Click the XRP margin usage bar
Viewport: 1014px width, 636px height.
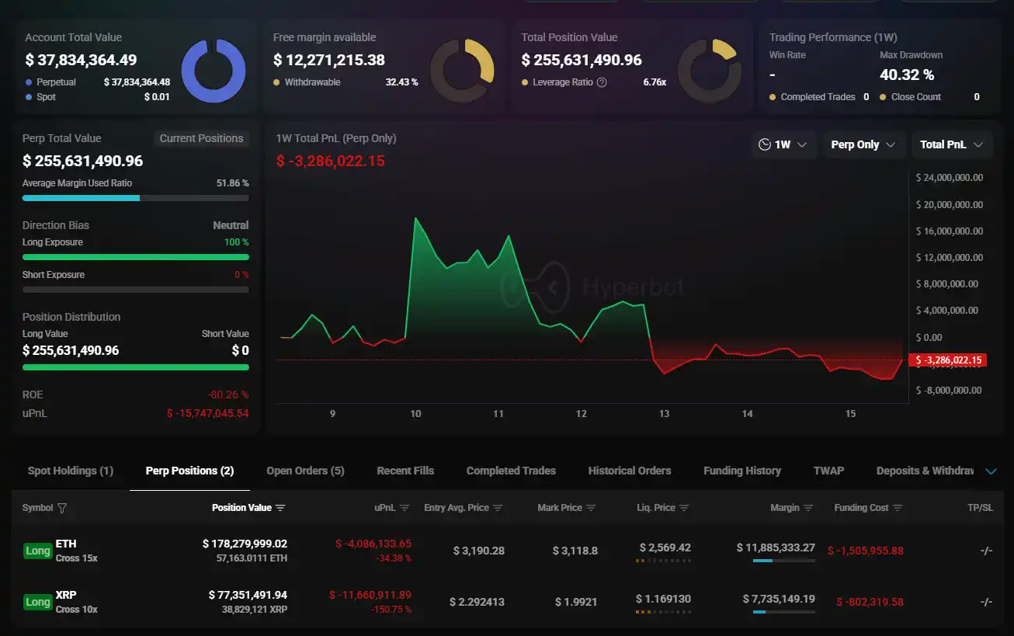(x=784, y=612)
